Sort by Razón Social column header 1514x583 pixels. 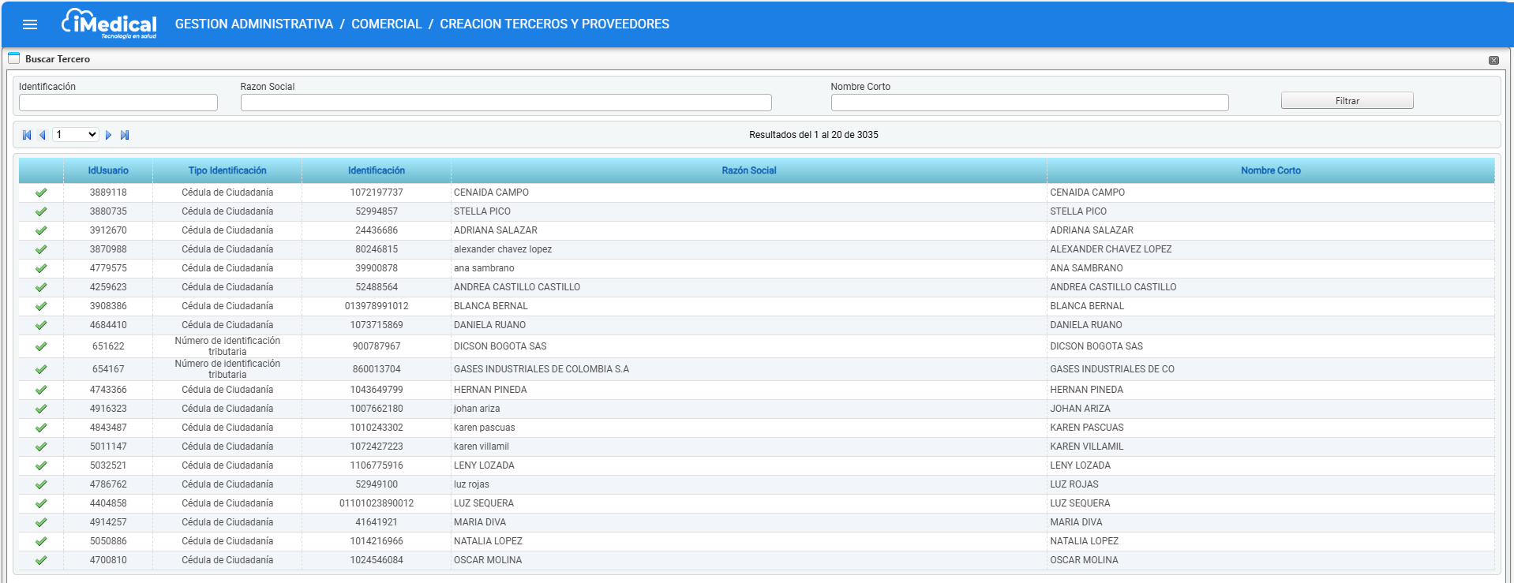tap(749, 170)
